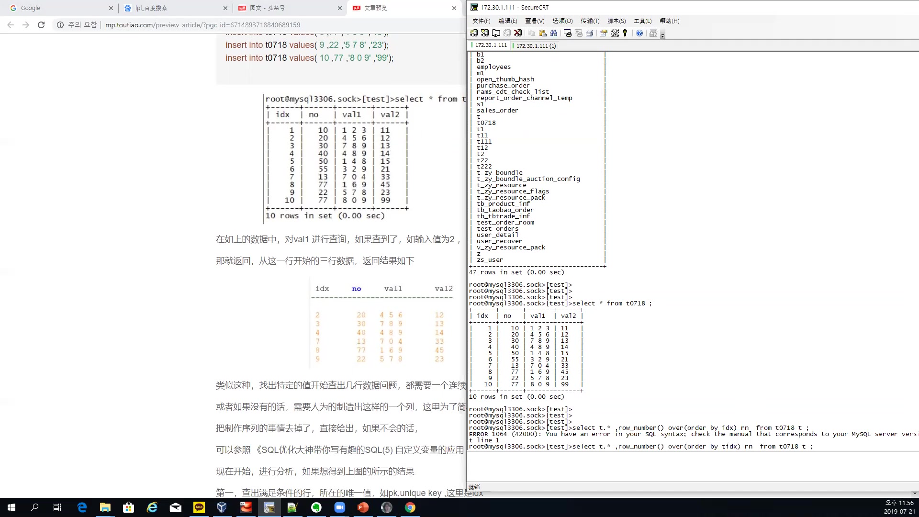Viewport: 919px width, 517px height.
Task: Click the Paste clipboard icon
Action: tap(542, 33)
